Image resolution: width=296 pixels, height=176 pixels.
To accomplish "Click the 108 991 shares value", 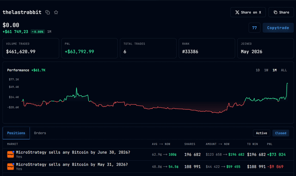I will coord(192,167).
